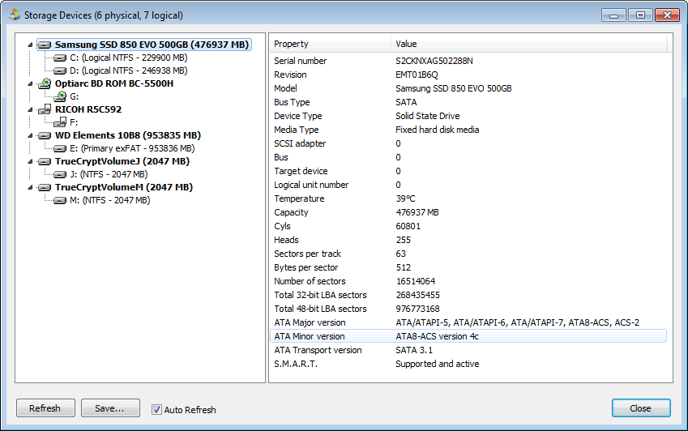This screenshot has height=431, width=688.
Task: Click the Bus Type property label
Action: (x=292, y=102)
